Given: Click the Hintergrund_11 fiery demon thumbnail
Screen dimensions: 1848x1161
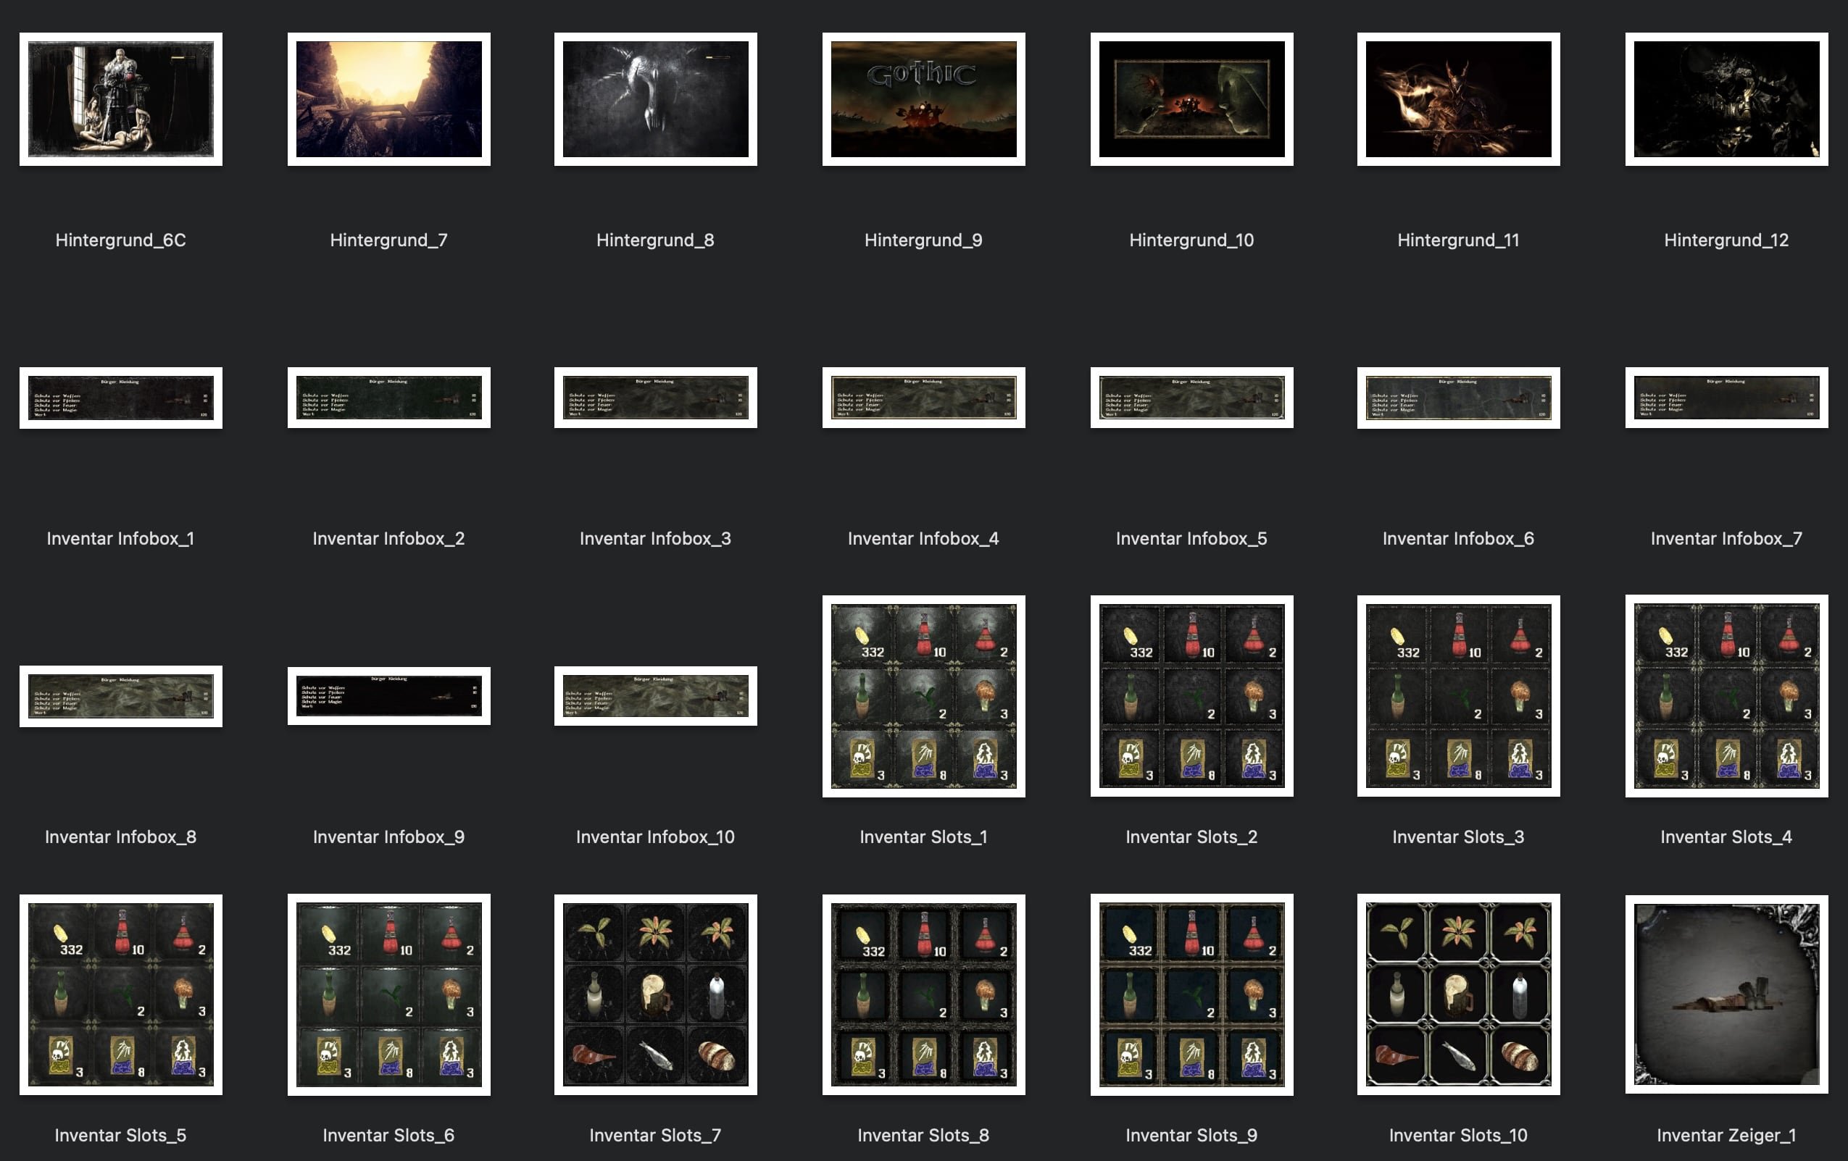Looking at the screenshot, I should point(1458,99).
